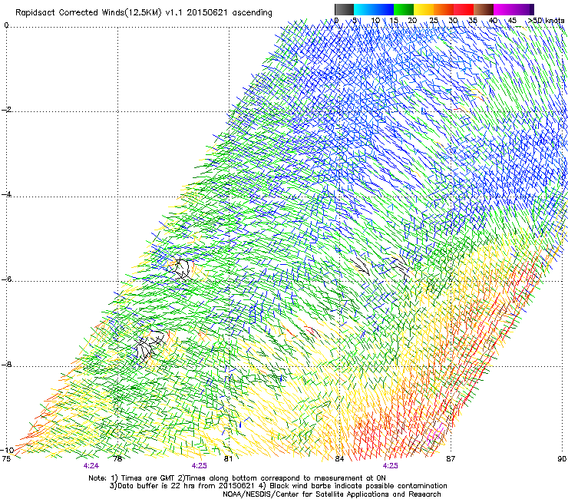Click the magenta wind barbs near longitude 87

[436, 435]
